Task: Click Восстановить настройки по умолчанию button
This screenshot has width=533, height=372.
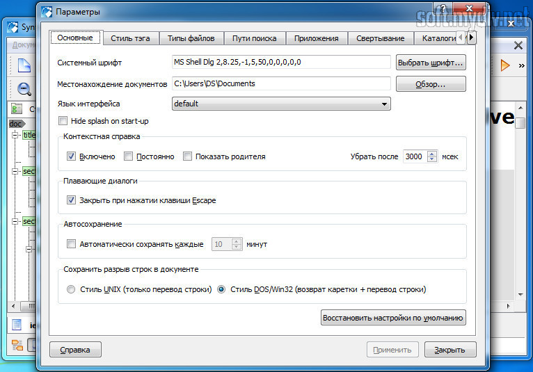Action: tap(392, 318)
